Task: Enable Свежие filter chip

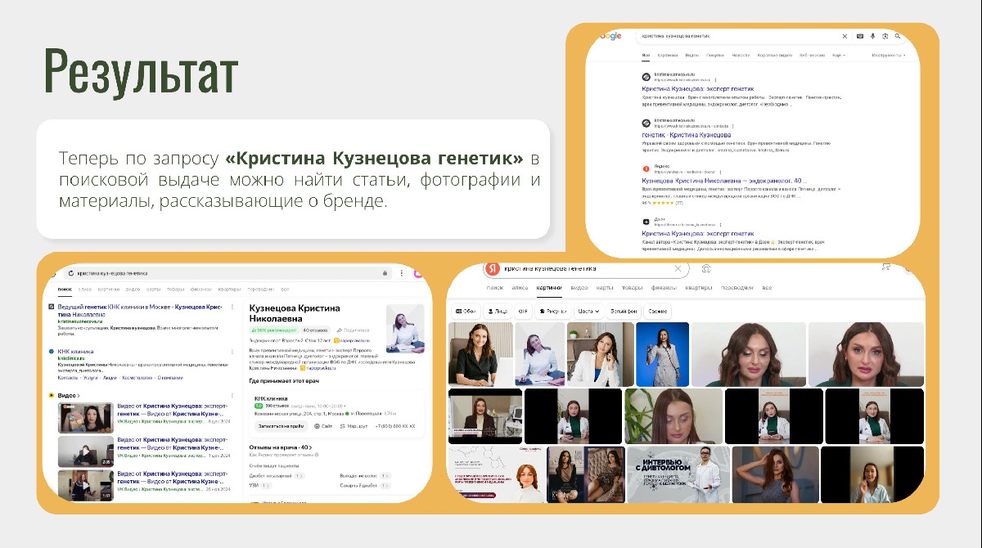Action: 657,311
